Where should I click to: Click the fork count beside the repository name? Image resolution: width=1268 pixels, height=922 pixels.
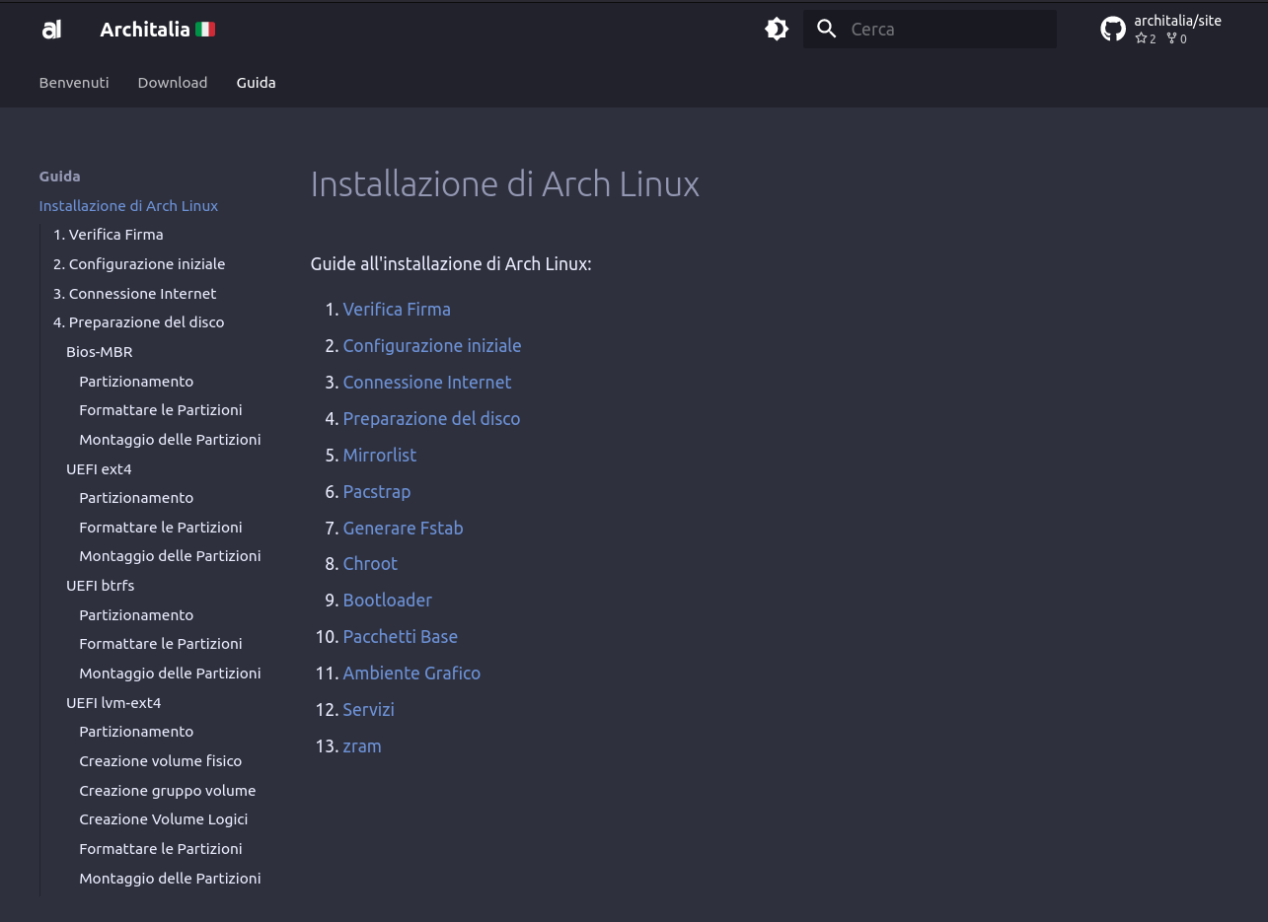click(1176, 38)
